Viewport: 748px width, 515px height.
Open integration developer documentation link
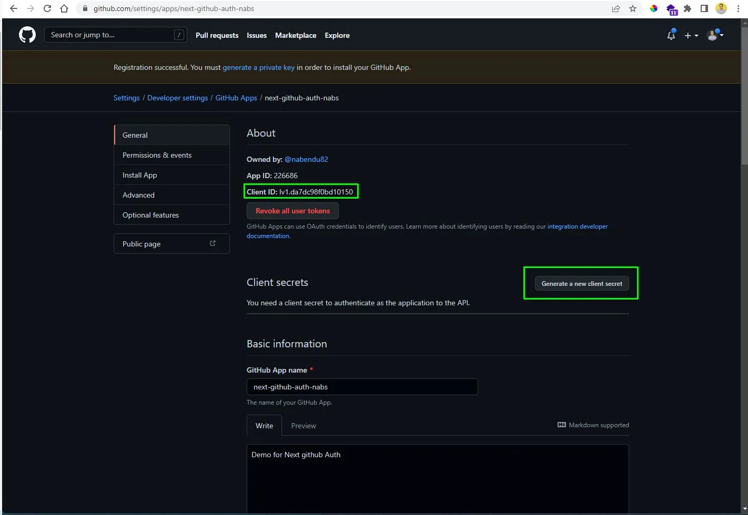click(578, 226)
